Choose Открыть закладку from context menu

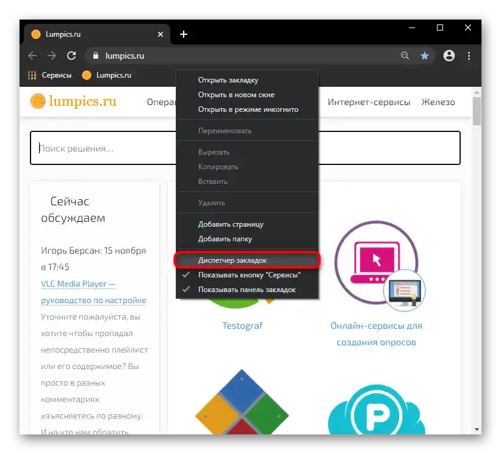(247, 80)
